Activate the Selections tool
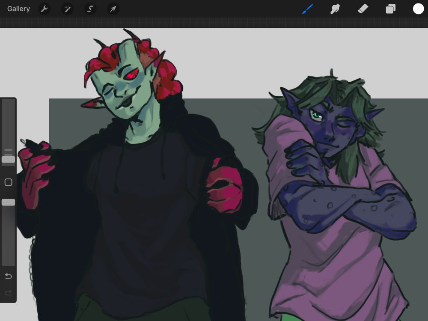The width and height of the screenshot is (428, 321). [90, 9]
